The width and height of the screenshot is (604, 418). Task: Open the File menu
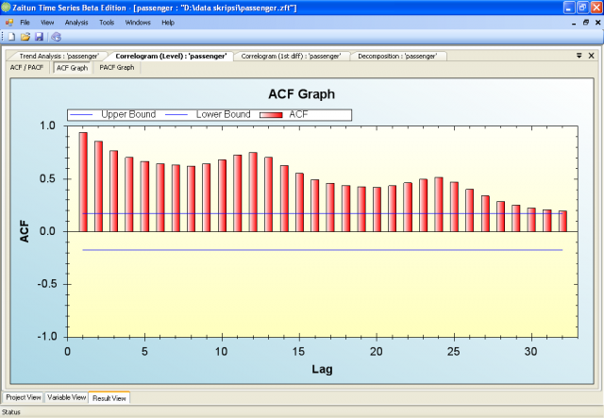[x=25, y=21]
